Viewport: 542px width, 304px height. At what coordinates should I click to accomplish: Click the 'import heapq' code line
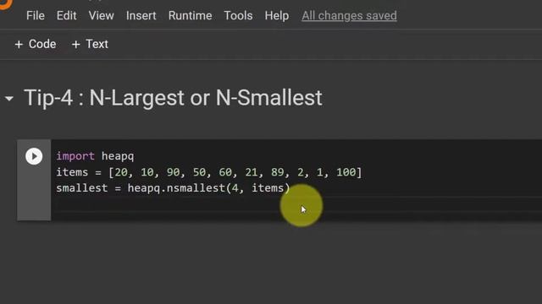(95, 156)
